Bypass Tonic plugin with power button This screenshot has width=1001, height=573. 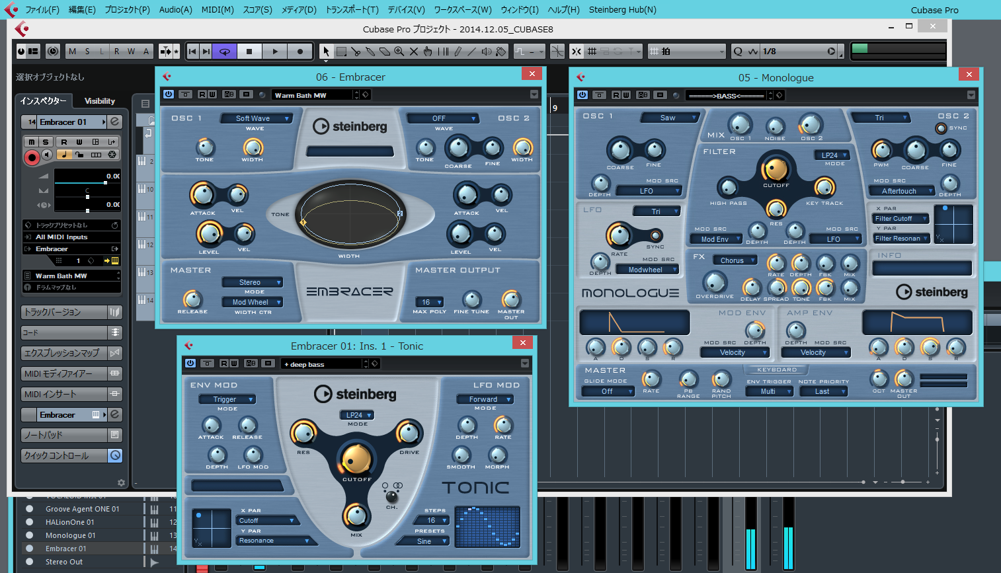coord(190,363)
